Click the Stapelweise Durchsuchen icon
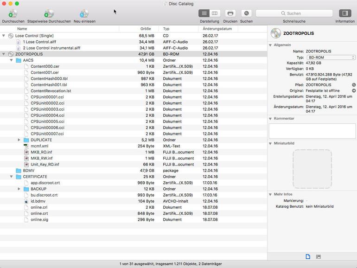The image size is (357, 268). 49,14
